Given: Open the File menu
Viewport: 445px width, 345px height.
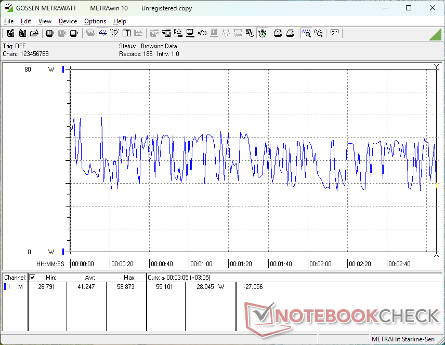Looking at the screenshot, I should pyautogui.click(x=9, y=21).
